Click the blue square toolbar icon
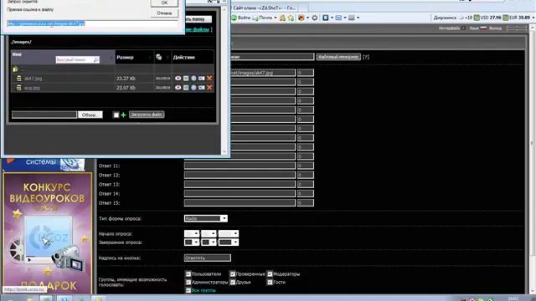 point(326,18)
